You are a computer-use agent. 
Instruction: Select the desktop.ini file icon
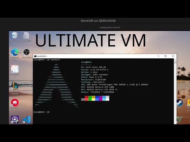(x=26, y=37)
